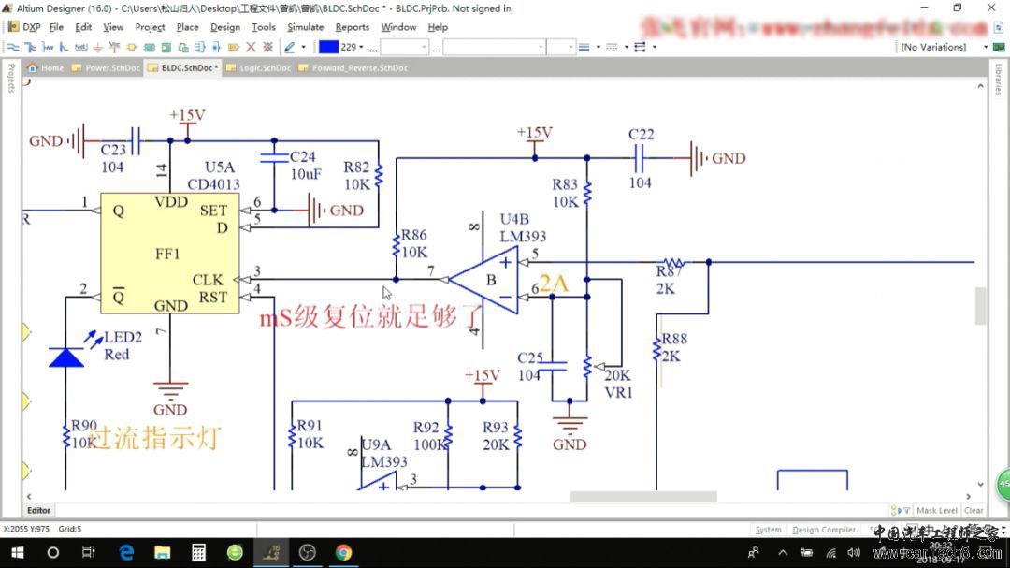The height and width of the screenshot is (568, 1010).
Task: Select the Place Sheet Symbol tool
Action: [x=150, y=47]
